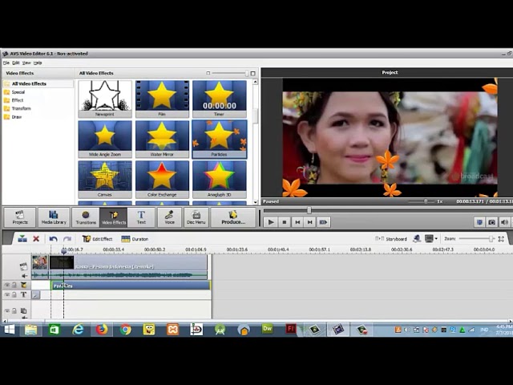
Task: Step to the next frame
Action: (310, 222)
